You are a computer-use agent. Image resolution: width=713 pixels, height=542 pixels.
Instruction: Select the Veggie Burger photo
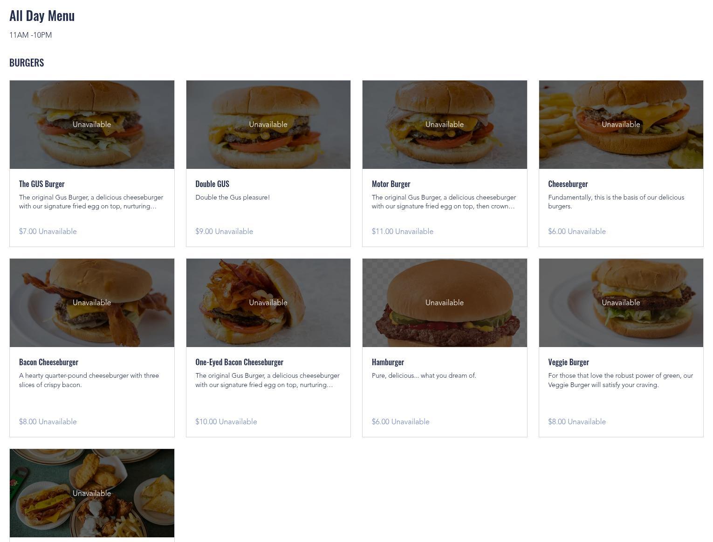pos(621,303)
